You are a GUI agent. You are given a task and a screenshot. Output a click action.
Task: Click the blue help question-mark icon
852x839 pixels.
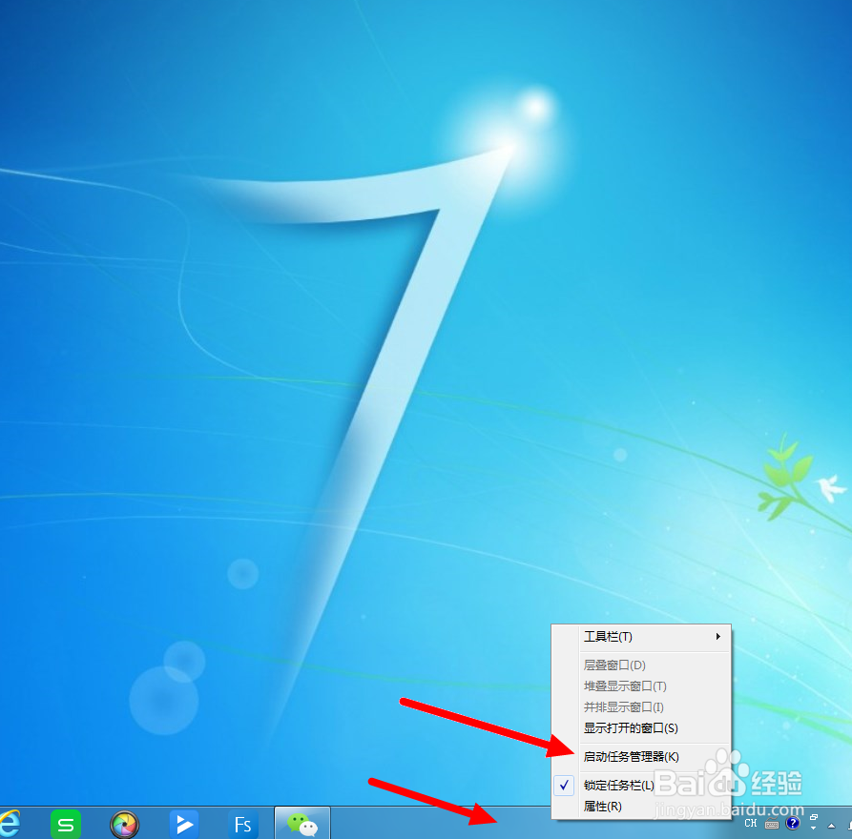coord(793,823)
